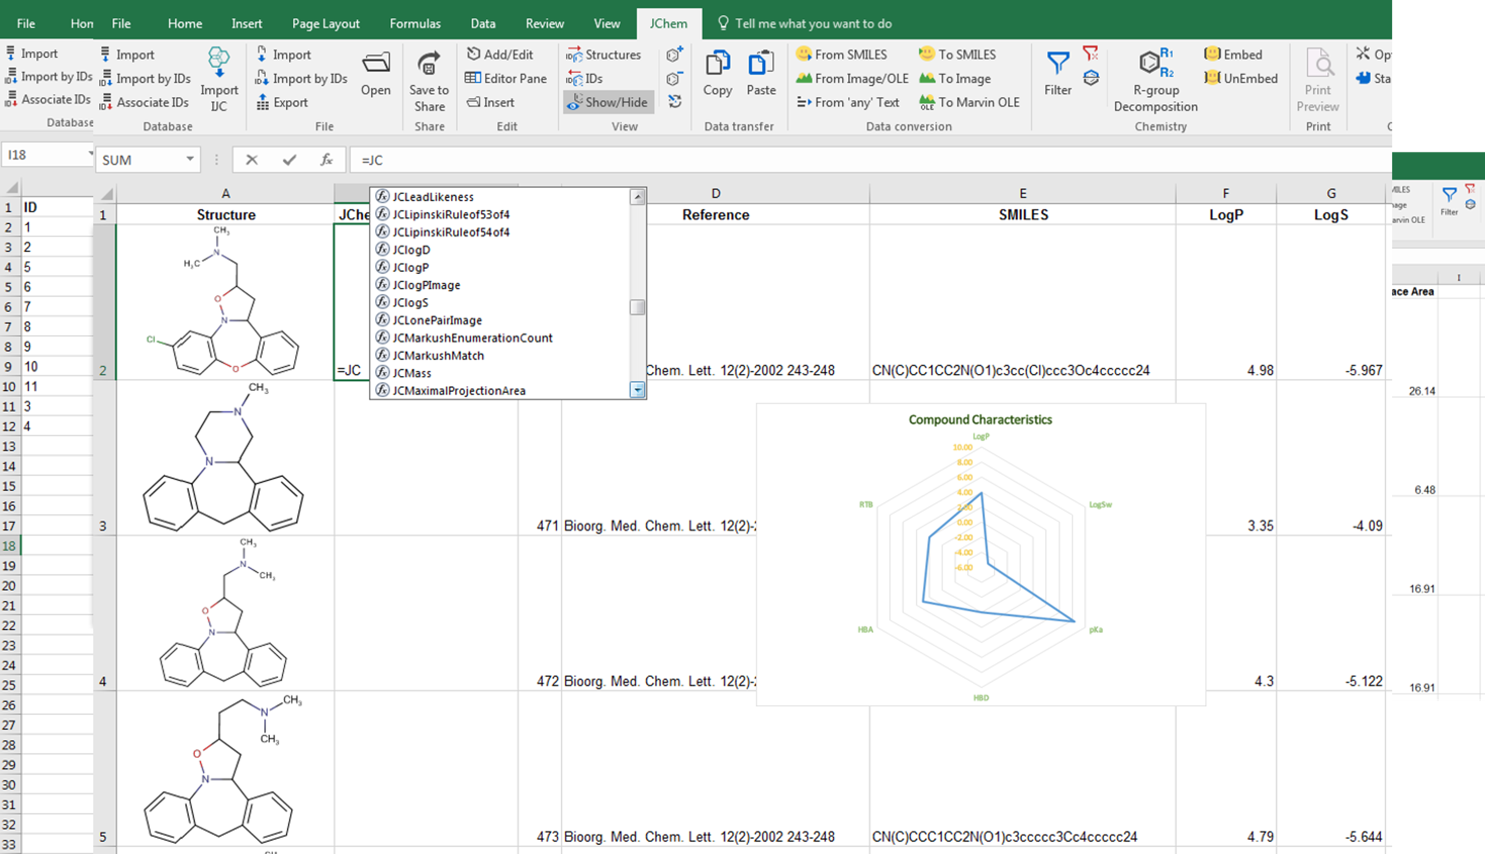1485x854 pixels.
Task: Open the Insert tab
Action: (x=247, y=23)
